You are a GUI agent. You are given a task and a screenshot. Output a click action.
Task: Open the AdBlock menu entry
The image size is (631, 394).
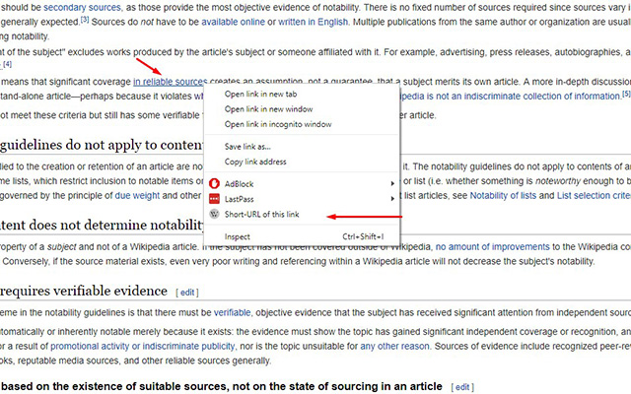coord(302,184)
